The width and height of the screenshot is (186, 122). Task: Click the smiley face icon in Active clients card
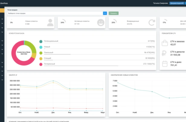click(x=101, y=23)
